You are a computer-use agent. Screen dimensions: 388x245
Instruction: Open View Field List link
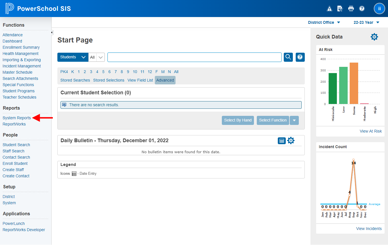coord(140,80)
